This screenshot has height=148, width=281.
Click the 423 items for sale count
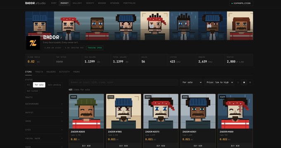79,90
